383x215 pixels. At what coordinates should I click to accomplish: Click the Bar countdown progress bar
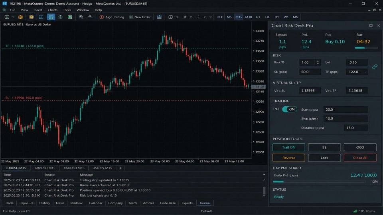tap(366, 48)
